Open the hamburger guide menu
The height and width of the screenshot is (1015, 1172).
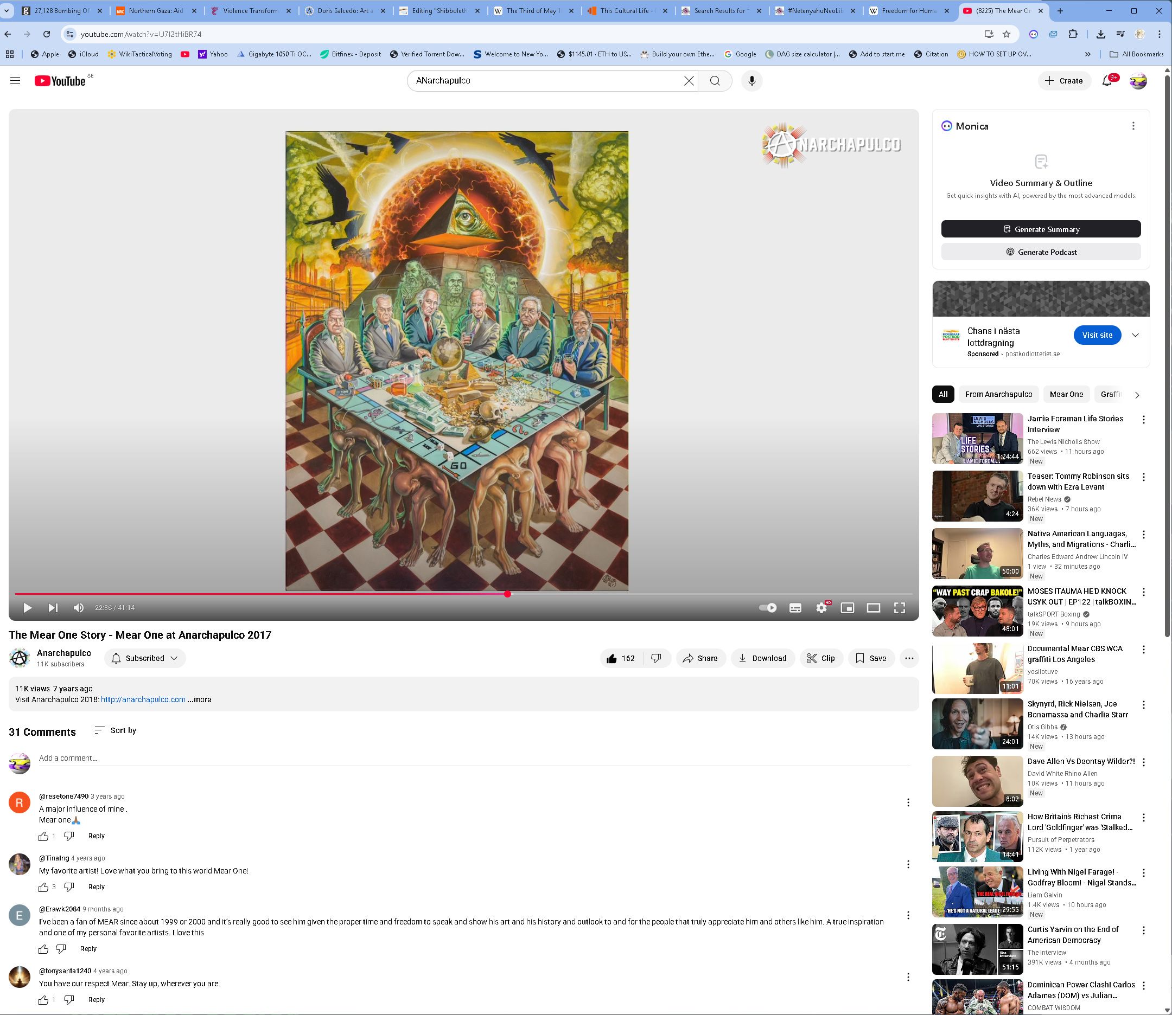15,81
